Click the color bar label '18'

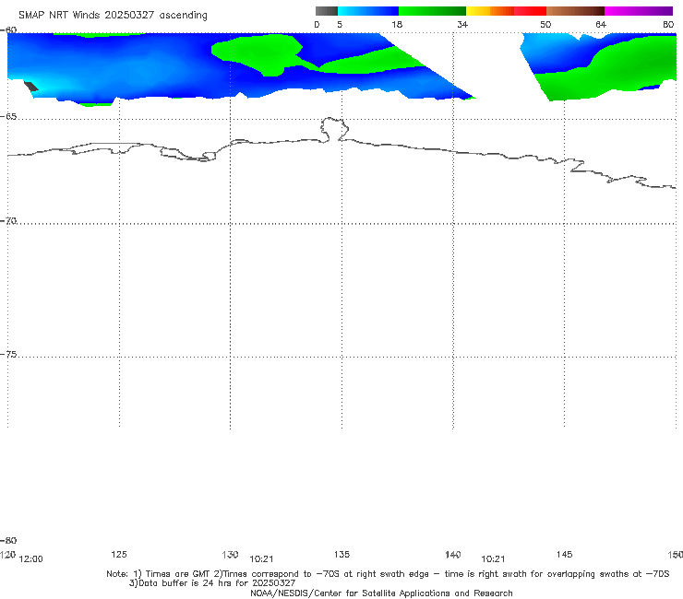point(397,25)
